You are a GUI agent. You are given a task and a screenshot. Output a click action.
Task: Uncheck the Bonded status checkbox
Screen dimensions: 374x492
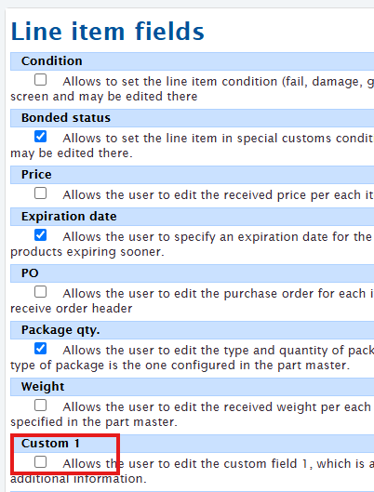pyautogui.click(x=41, y=137)
